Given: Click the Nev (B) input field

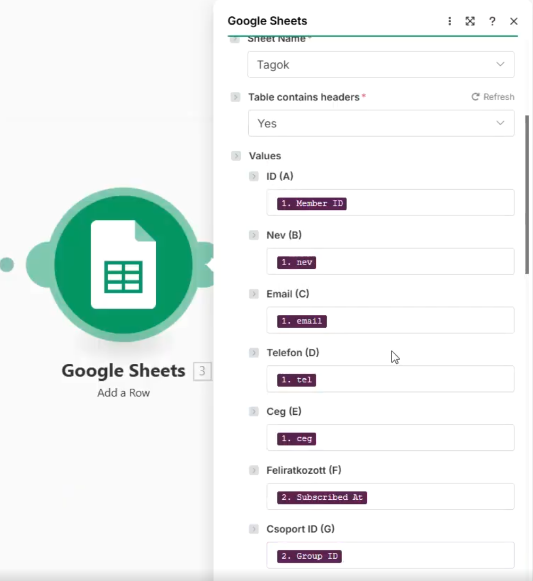Looking at the screenshot, I should pyautogui.click(x=414, y=262).
